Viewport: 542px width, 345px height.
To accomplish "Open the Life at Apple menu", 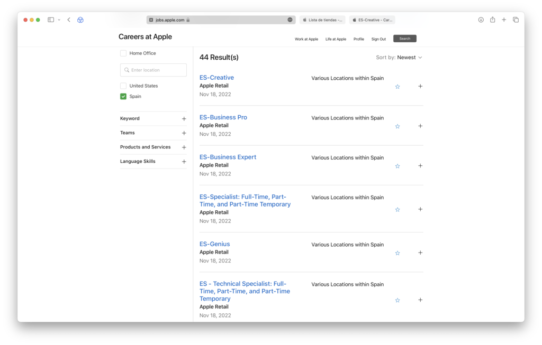I will pos(336,39).
